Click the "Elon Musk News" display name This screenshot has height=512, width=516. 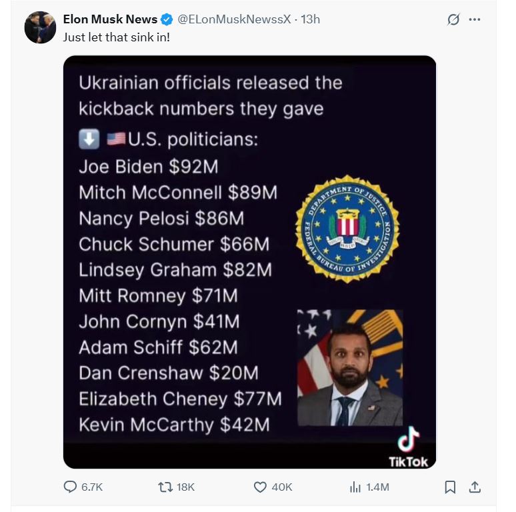110,19
